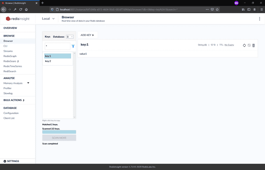Viewport: 265px width, 170px height.
Task: Open the three-dot options menu
Action: coord(259,19)
